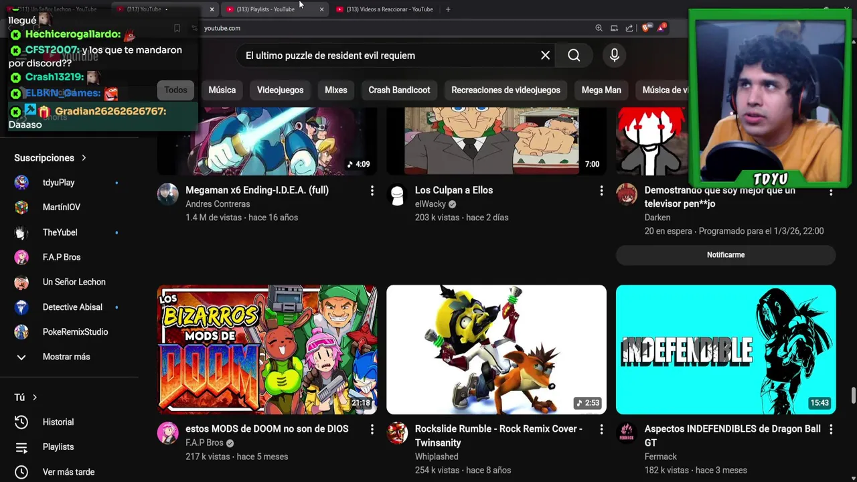Screen dimensions: 857x482
Task: Click Andres Contreras channel name
Action: (218, 204)
